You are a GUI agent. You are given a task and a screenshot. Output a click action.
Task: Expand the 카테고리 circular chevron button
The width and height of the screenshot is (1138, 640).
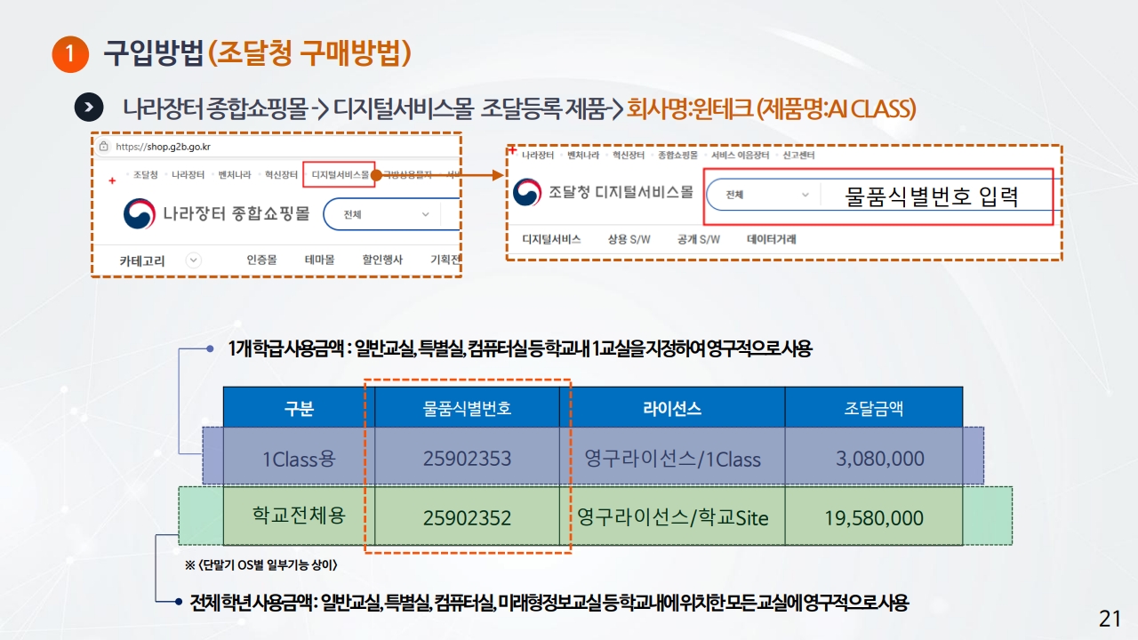[x=193, y=260]
